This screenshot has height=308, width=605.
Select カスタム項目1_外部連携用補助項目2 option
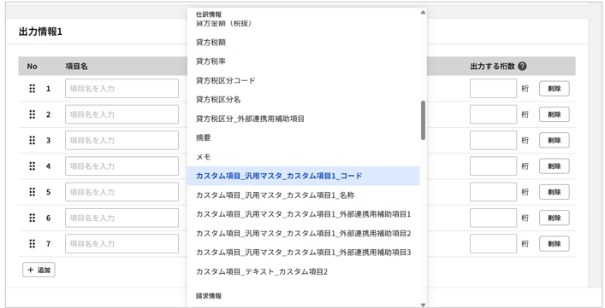click(303, 234)
